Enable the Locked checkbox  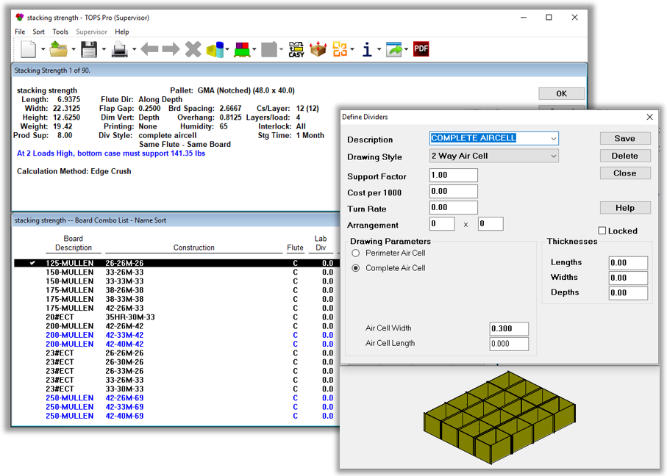pyautogui.click(x=602, y=231)
